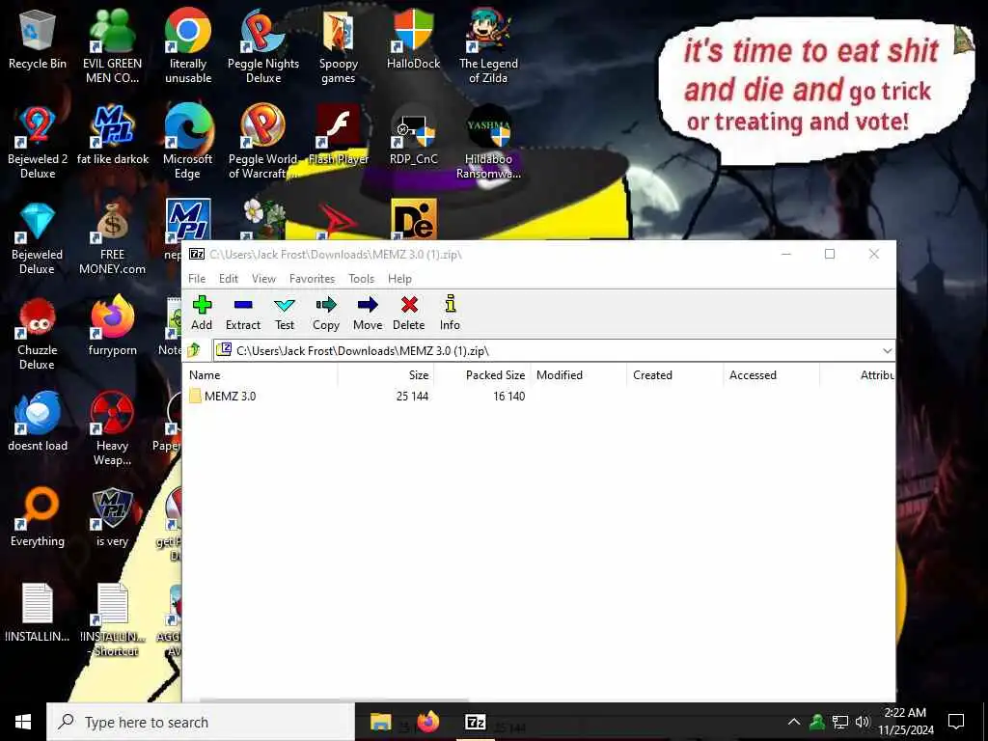Screen dimensions: 988x741
Task: Open the Windows Start button
Action: click(23, 722)
